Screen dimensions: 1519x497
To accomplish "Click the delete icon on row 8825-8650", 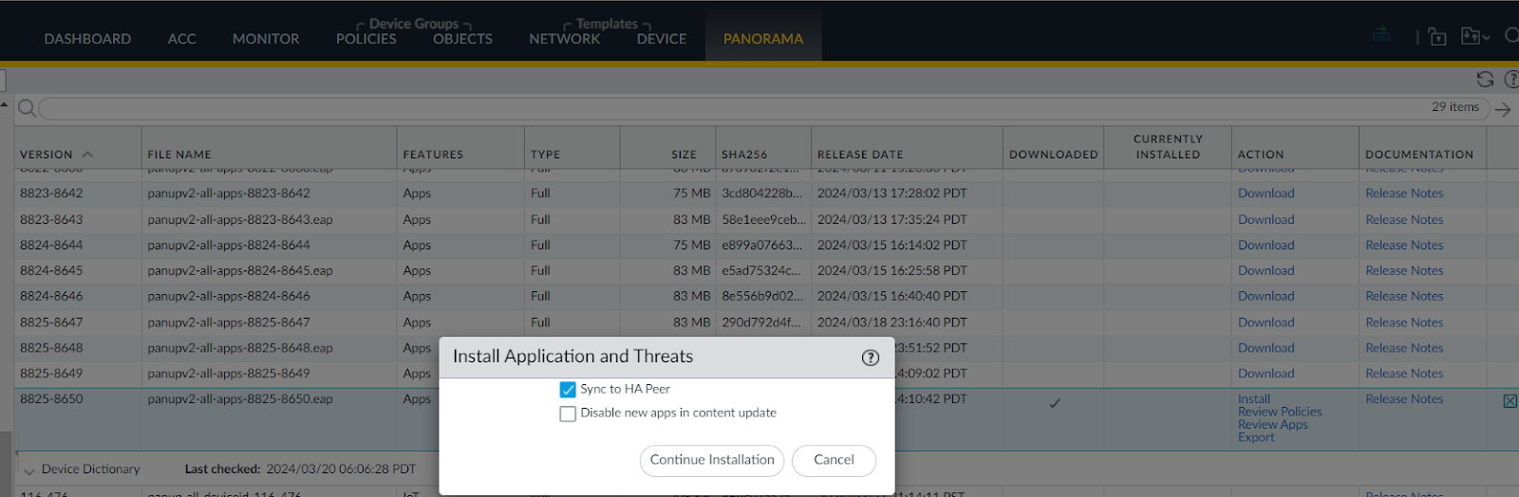I will tap(1510, 401).
